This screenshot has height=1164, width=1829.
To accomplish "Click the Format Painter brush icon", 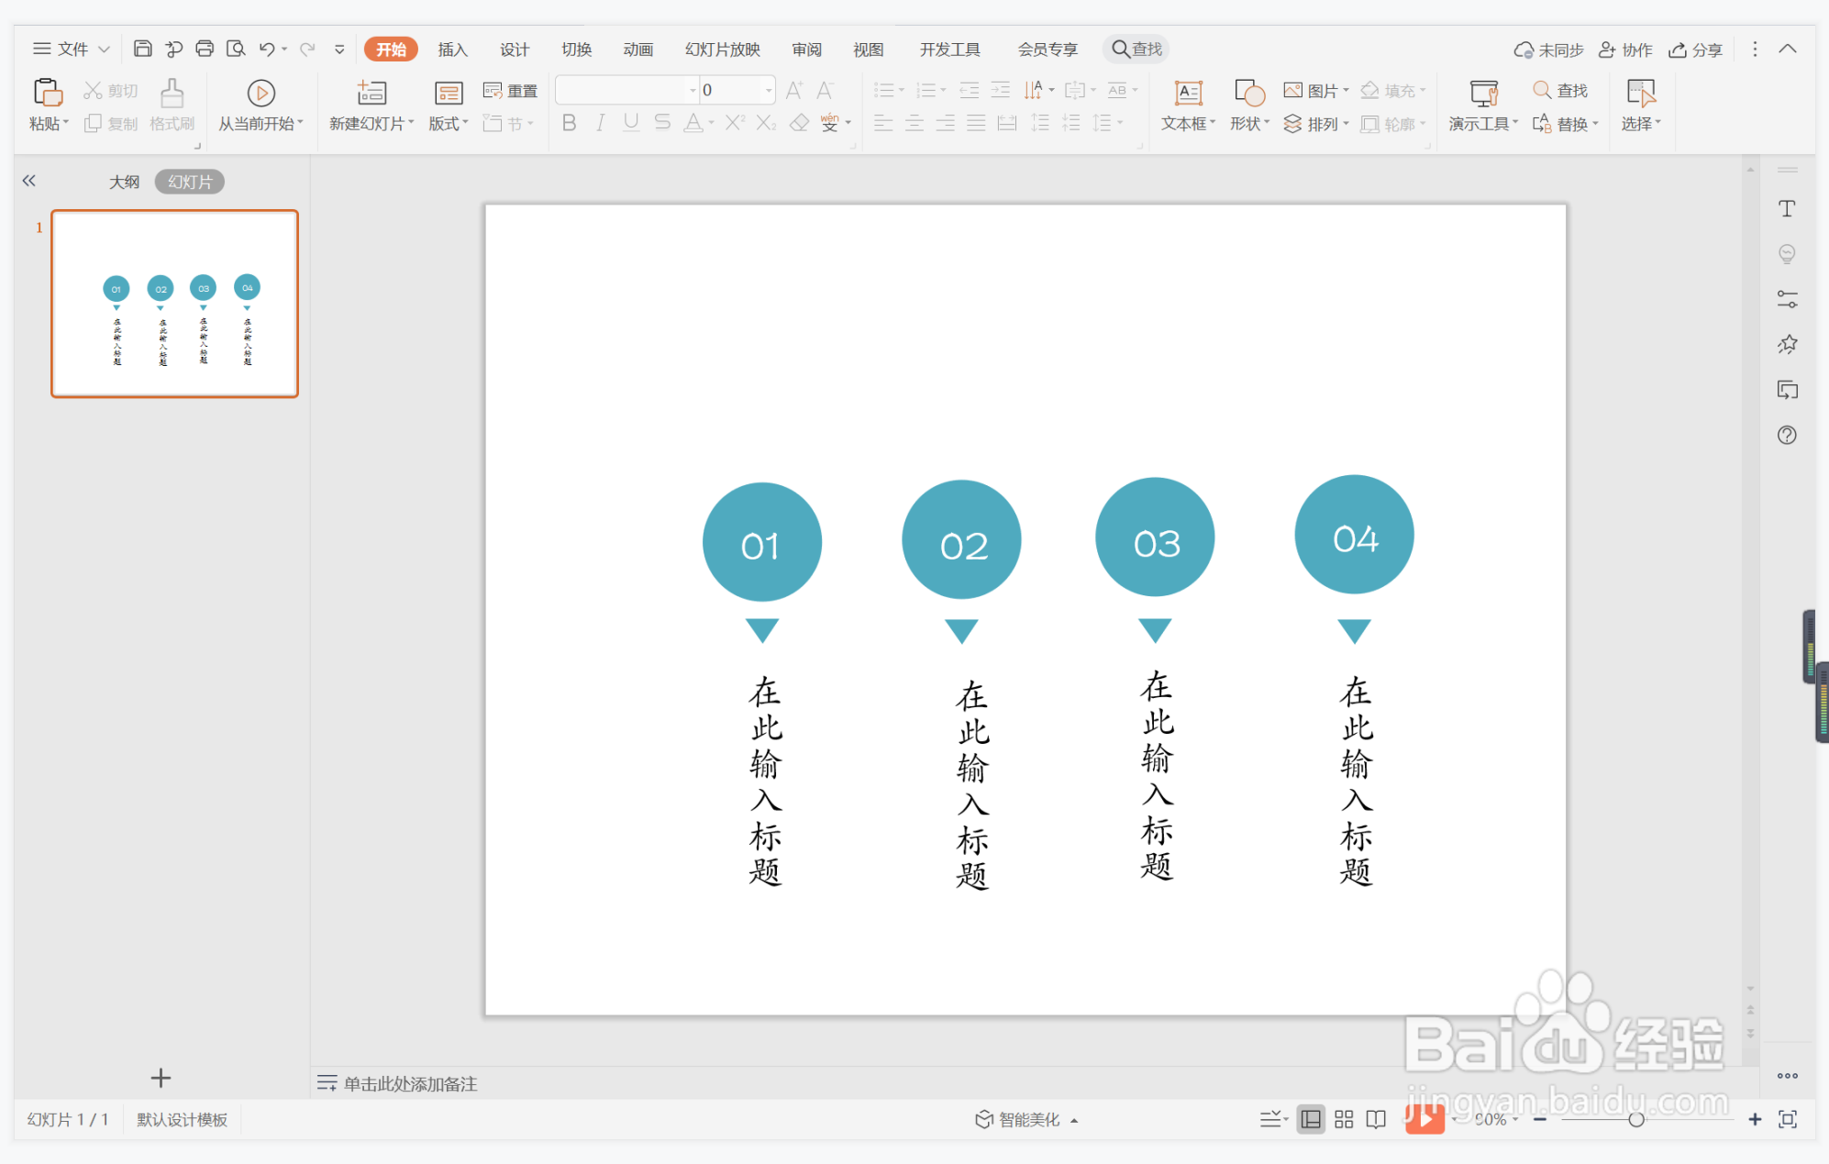I will tap(172, 93).
